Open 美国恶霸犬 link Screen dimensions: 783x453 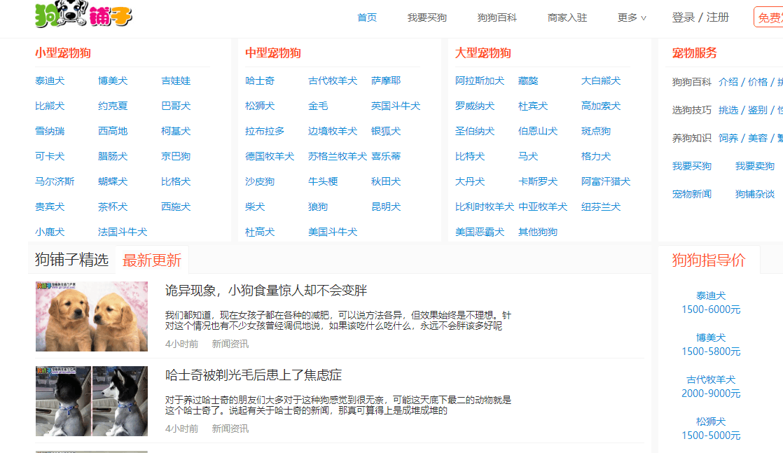click(x=480, y=232)
